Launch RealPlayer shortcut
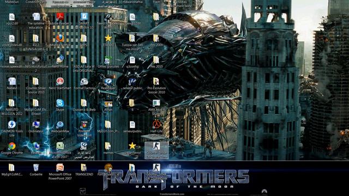The image size is (349, 196). pos(108,82)
